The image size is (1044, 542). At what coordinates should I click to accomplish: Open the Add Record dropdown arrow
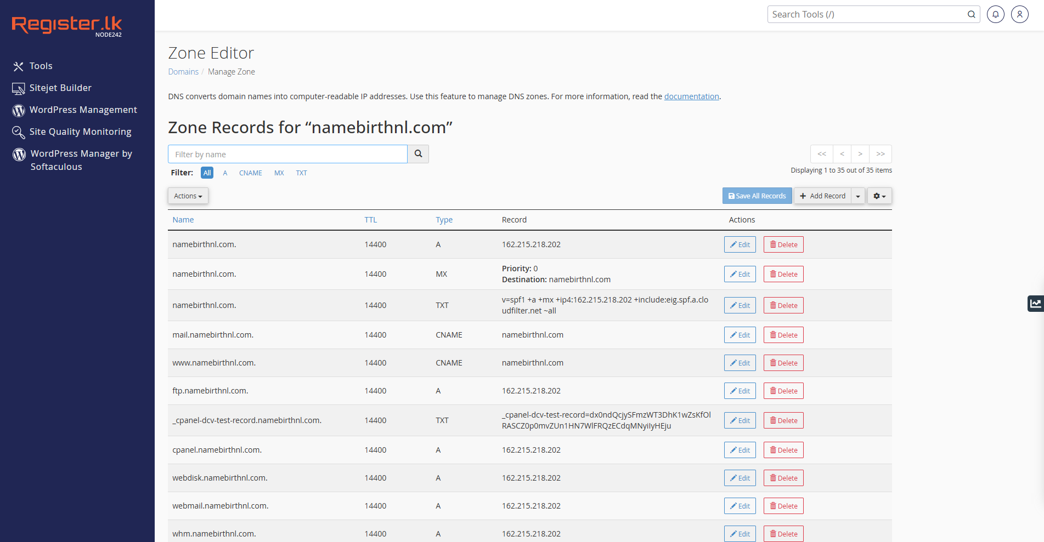[x=858, y=196]
